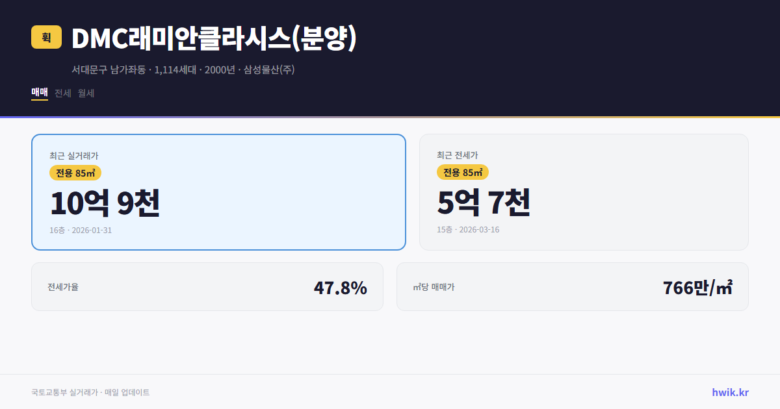Click the 전용 85㎡ badge on the jeonse card
This screenshot has width=780, height=409.
pyautogui.click(x=463, y=173)
